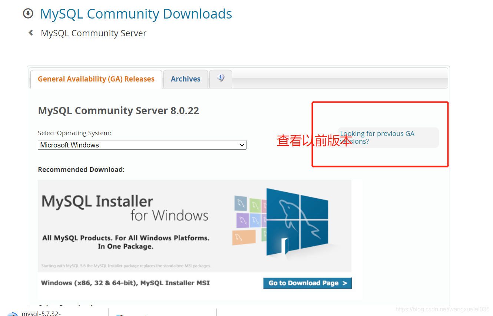Open the mysql-5.7.32 downloaded file item

[41, 313]
